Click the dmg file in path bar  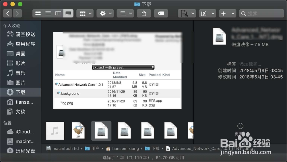pos(210,149)
